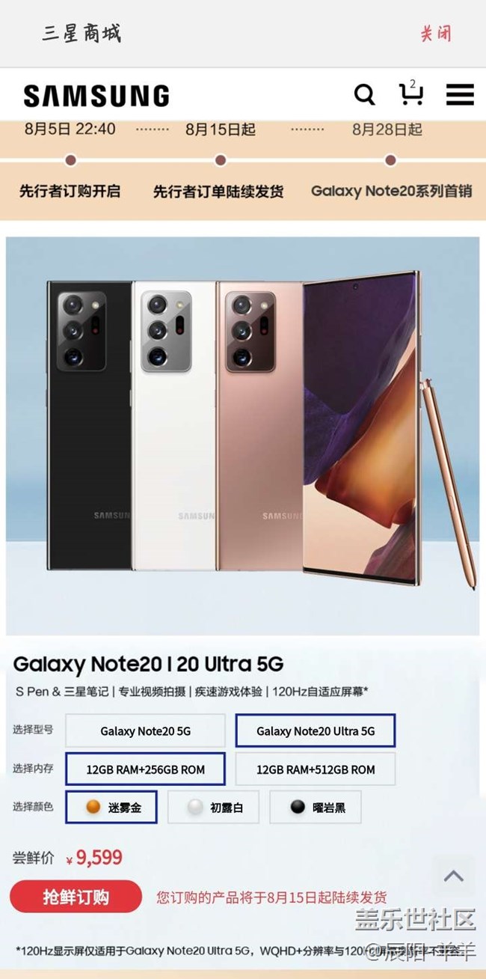Choose 12GB RAM+512GB ROM memory option
The width and height of the screenshot is (486, 979).
coord(315,769)
